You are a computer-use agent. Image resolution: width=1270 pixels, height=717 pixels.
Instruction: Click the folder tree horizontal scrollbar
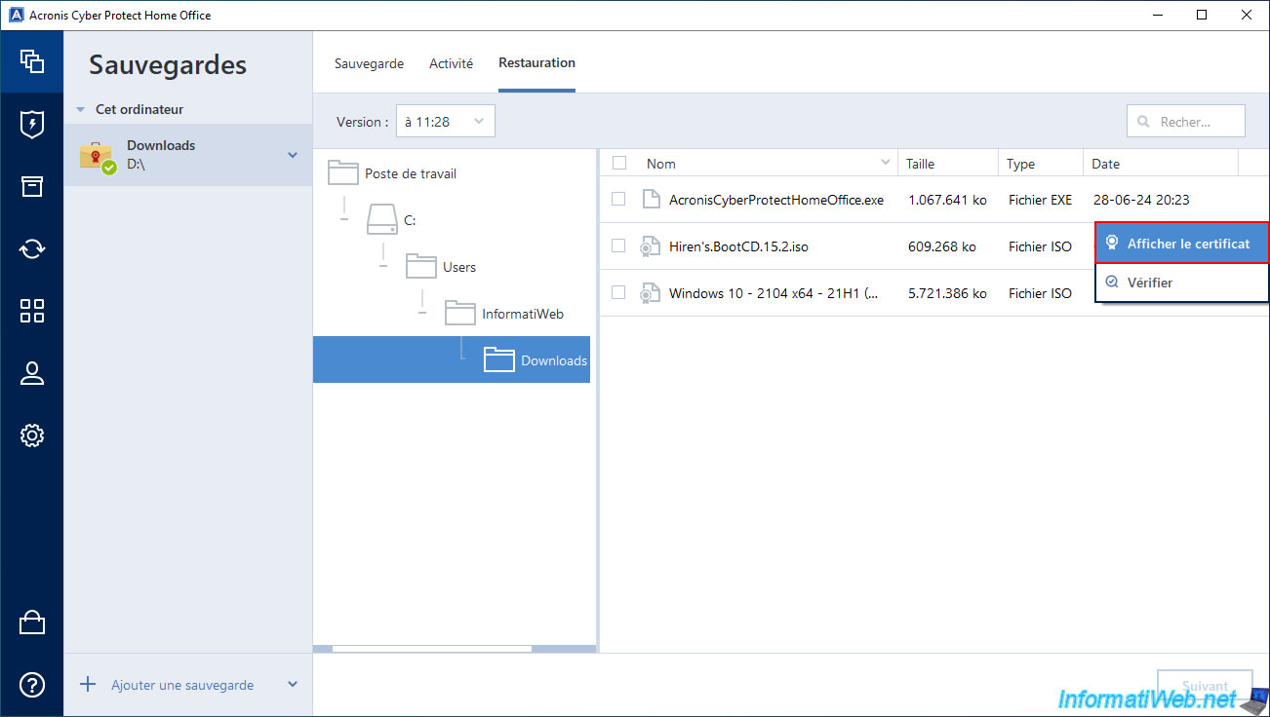[432, 649]
